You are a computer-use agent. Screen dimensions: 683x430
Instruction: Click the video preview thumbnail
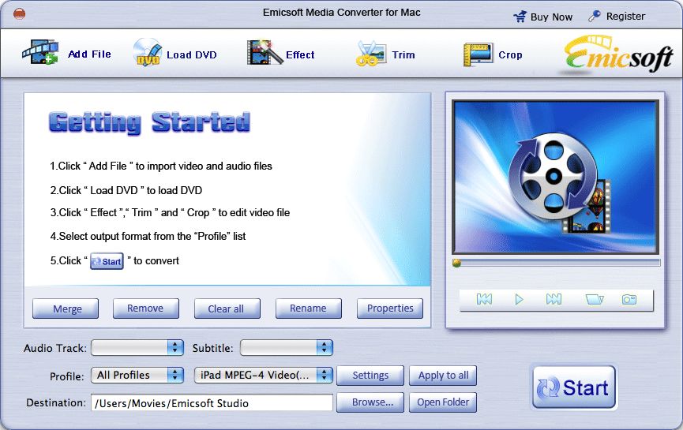tap(555, 177)
